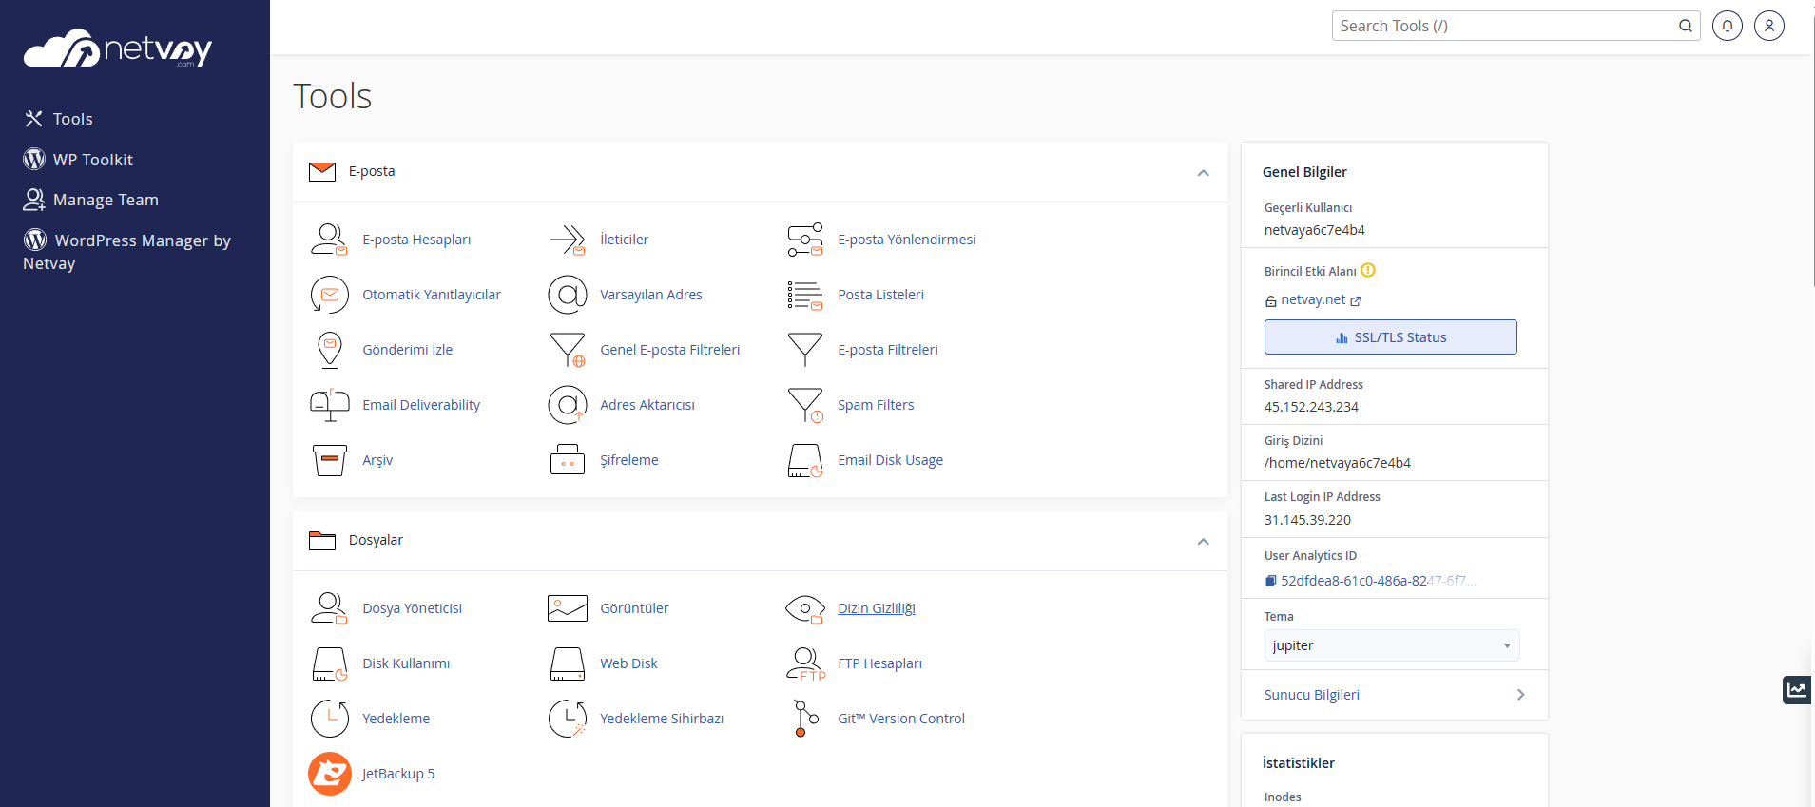This screenshot has width=1815, height=807.
Task: Open the Disk Kullanımı drive icon
Action: pyautogui.click(x=329, y=663)
